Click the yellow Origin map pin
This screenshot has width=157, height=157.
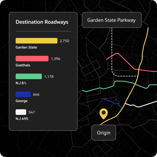point(103,114)
